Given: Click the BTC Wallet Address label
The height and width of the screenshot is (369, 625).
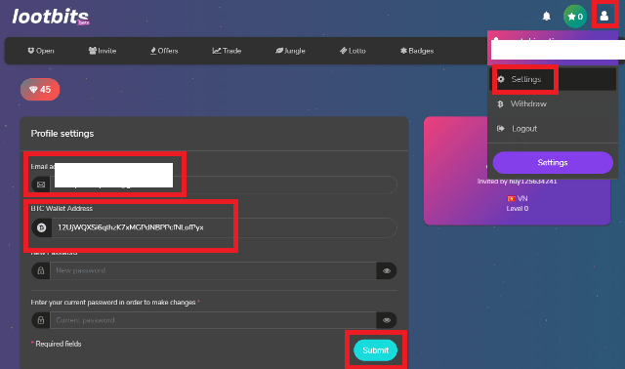Looking at the screenshot, I should [62, 208].
